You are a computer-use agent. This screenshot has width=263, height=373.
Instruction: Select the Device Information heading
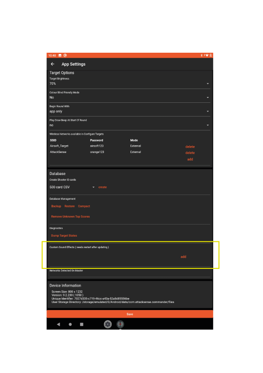point(65,285)
